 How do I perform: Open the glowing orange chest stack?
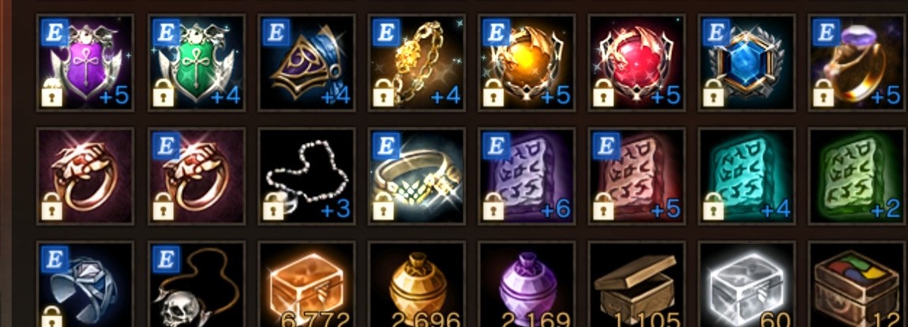click(x=306, y=284)
